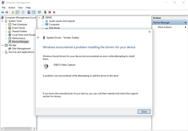Click the Computer Management title bar icon
This screenshot has height=131, width=188.
tap(3, 2)
